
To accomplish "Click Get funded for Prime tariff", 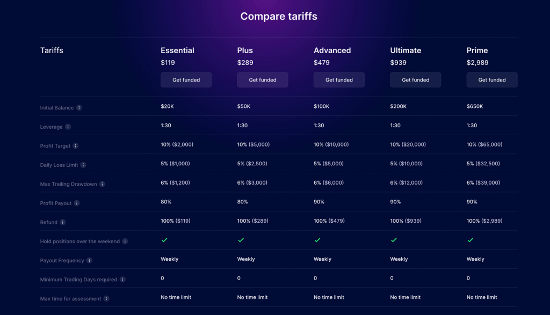I will [x=491, y=80].
